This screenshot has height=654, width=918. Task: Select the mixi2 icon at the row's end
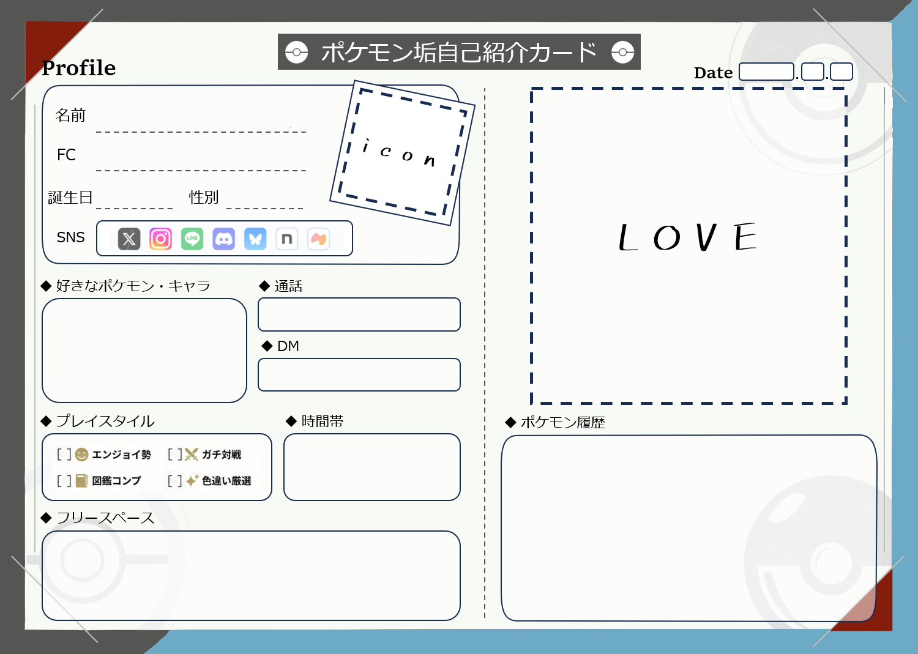pos(319,239)
